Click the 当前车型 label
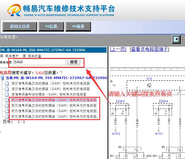Image resolution: width=185 pixels, height=159 pixels. click(9, 37)
